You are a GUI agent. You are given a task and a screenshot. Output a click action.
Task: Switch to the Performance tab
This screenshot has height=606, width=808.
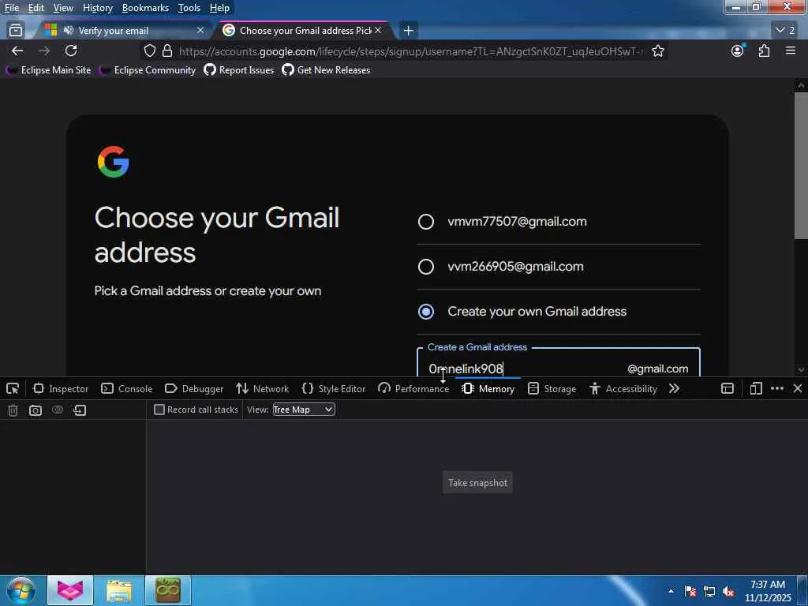pos(413,388)
